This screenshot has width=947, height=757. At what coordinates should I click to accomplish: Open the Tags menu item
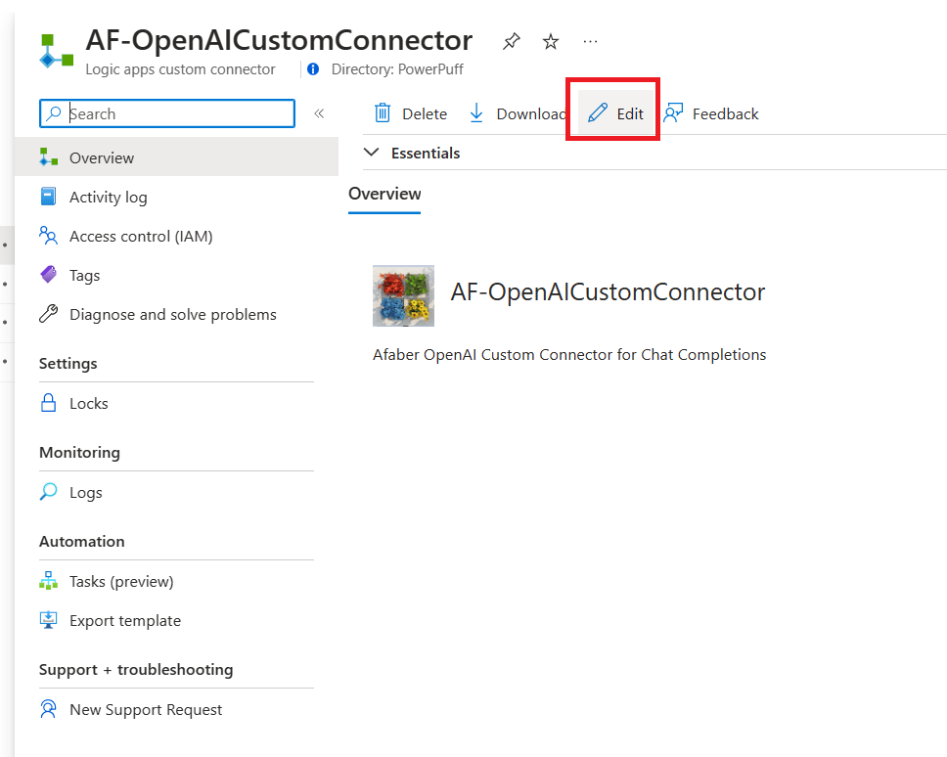[x=84, y=275]
